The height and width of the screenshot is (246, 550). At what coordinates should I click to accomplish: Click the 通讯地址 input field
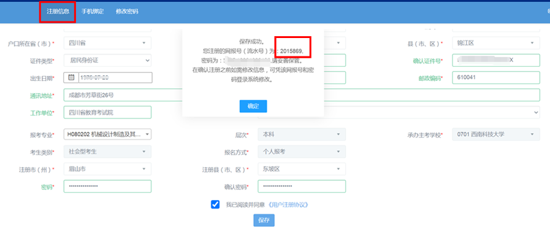123,95
